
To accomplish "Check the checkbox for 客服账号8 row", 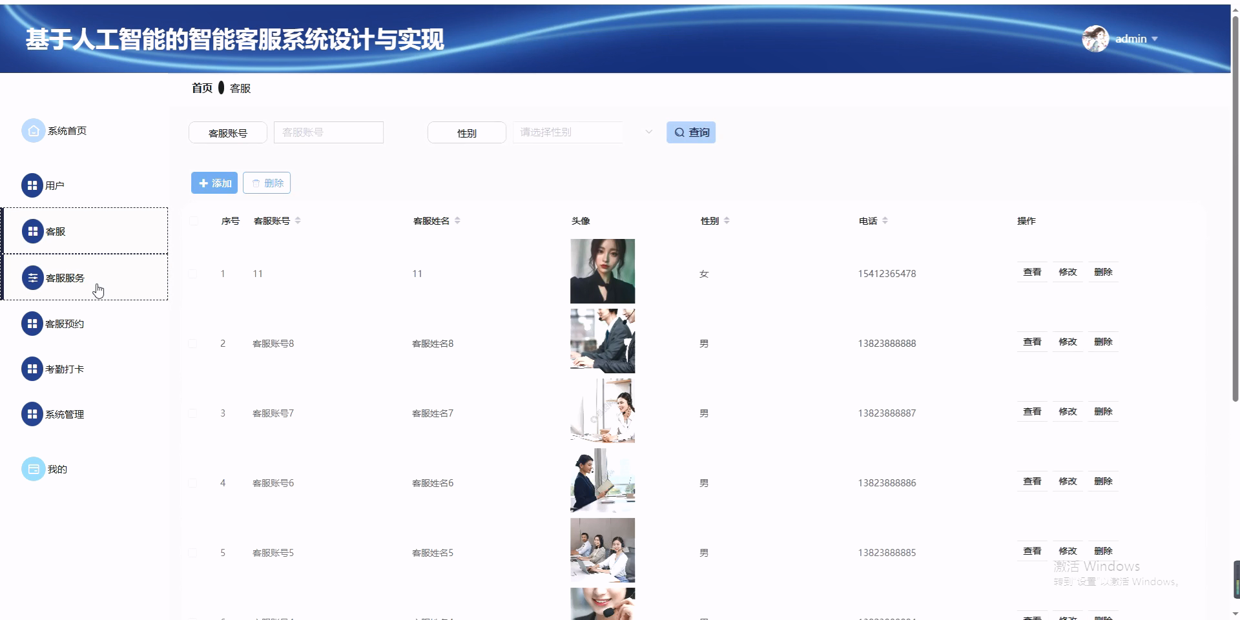I will point(192,344).
